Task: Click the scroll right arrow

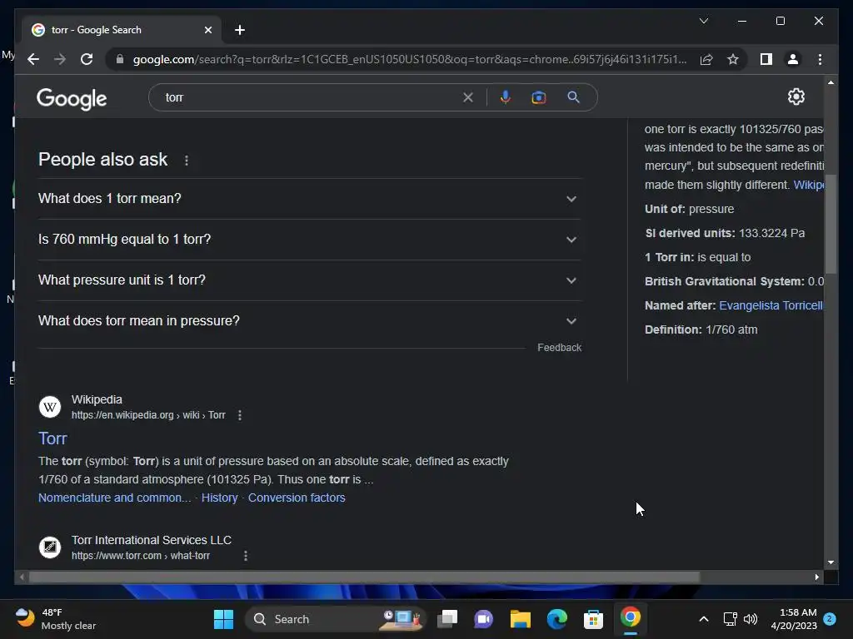Action: [x=816, y=577]
